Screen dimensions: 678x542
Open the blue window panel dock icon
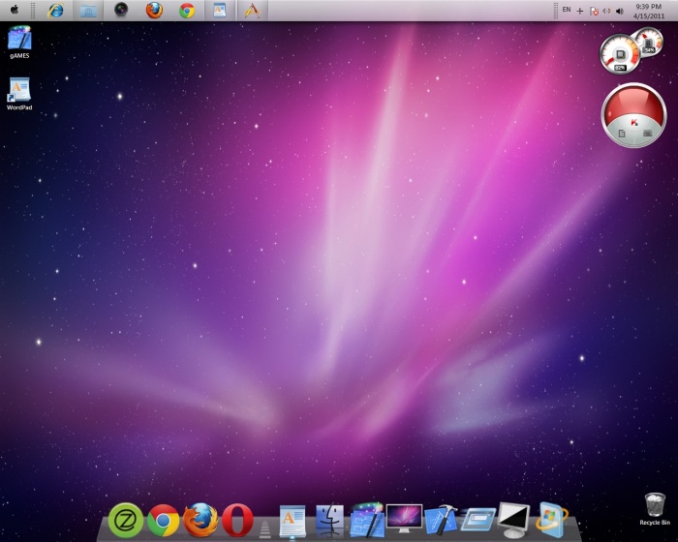click(x=478, y=520)
